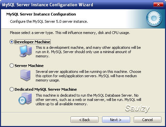Image resolution: width=166 pixels, height=127 pixels.
Task: Click the Dedicated MySQL Server description paragraph
Action: (88, 100)
